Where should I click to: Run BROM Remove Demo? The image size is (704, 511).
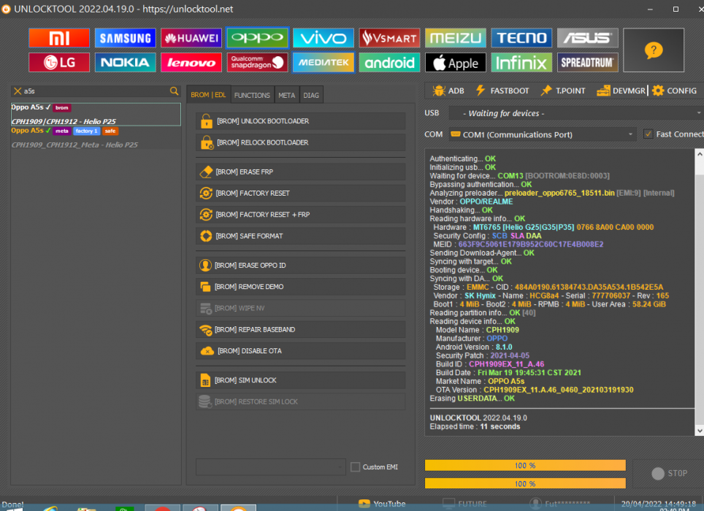(x=300, y=287)
